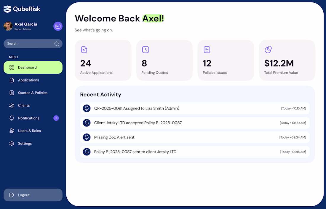Click the Logout button
The width and height of the screenshot is (326, 209).
[x=33, y=195]
